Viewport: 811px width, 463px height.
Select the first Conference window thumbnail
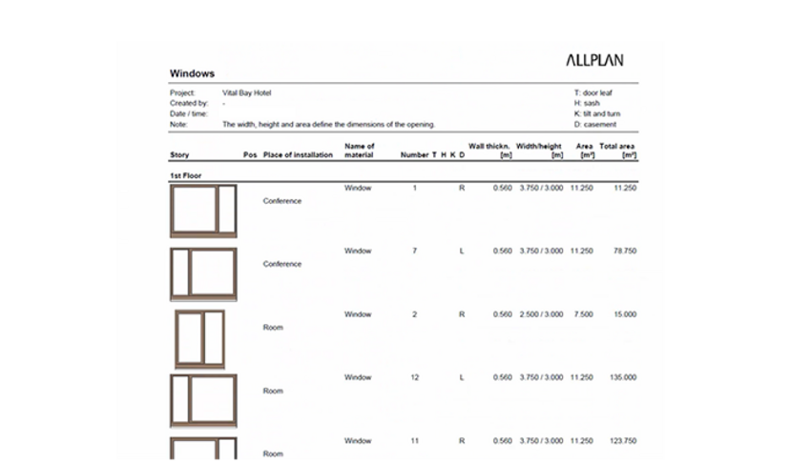203,210
